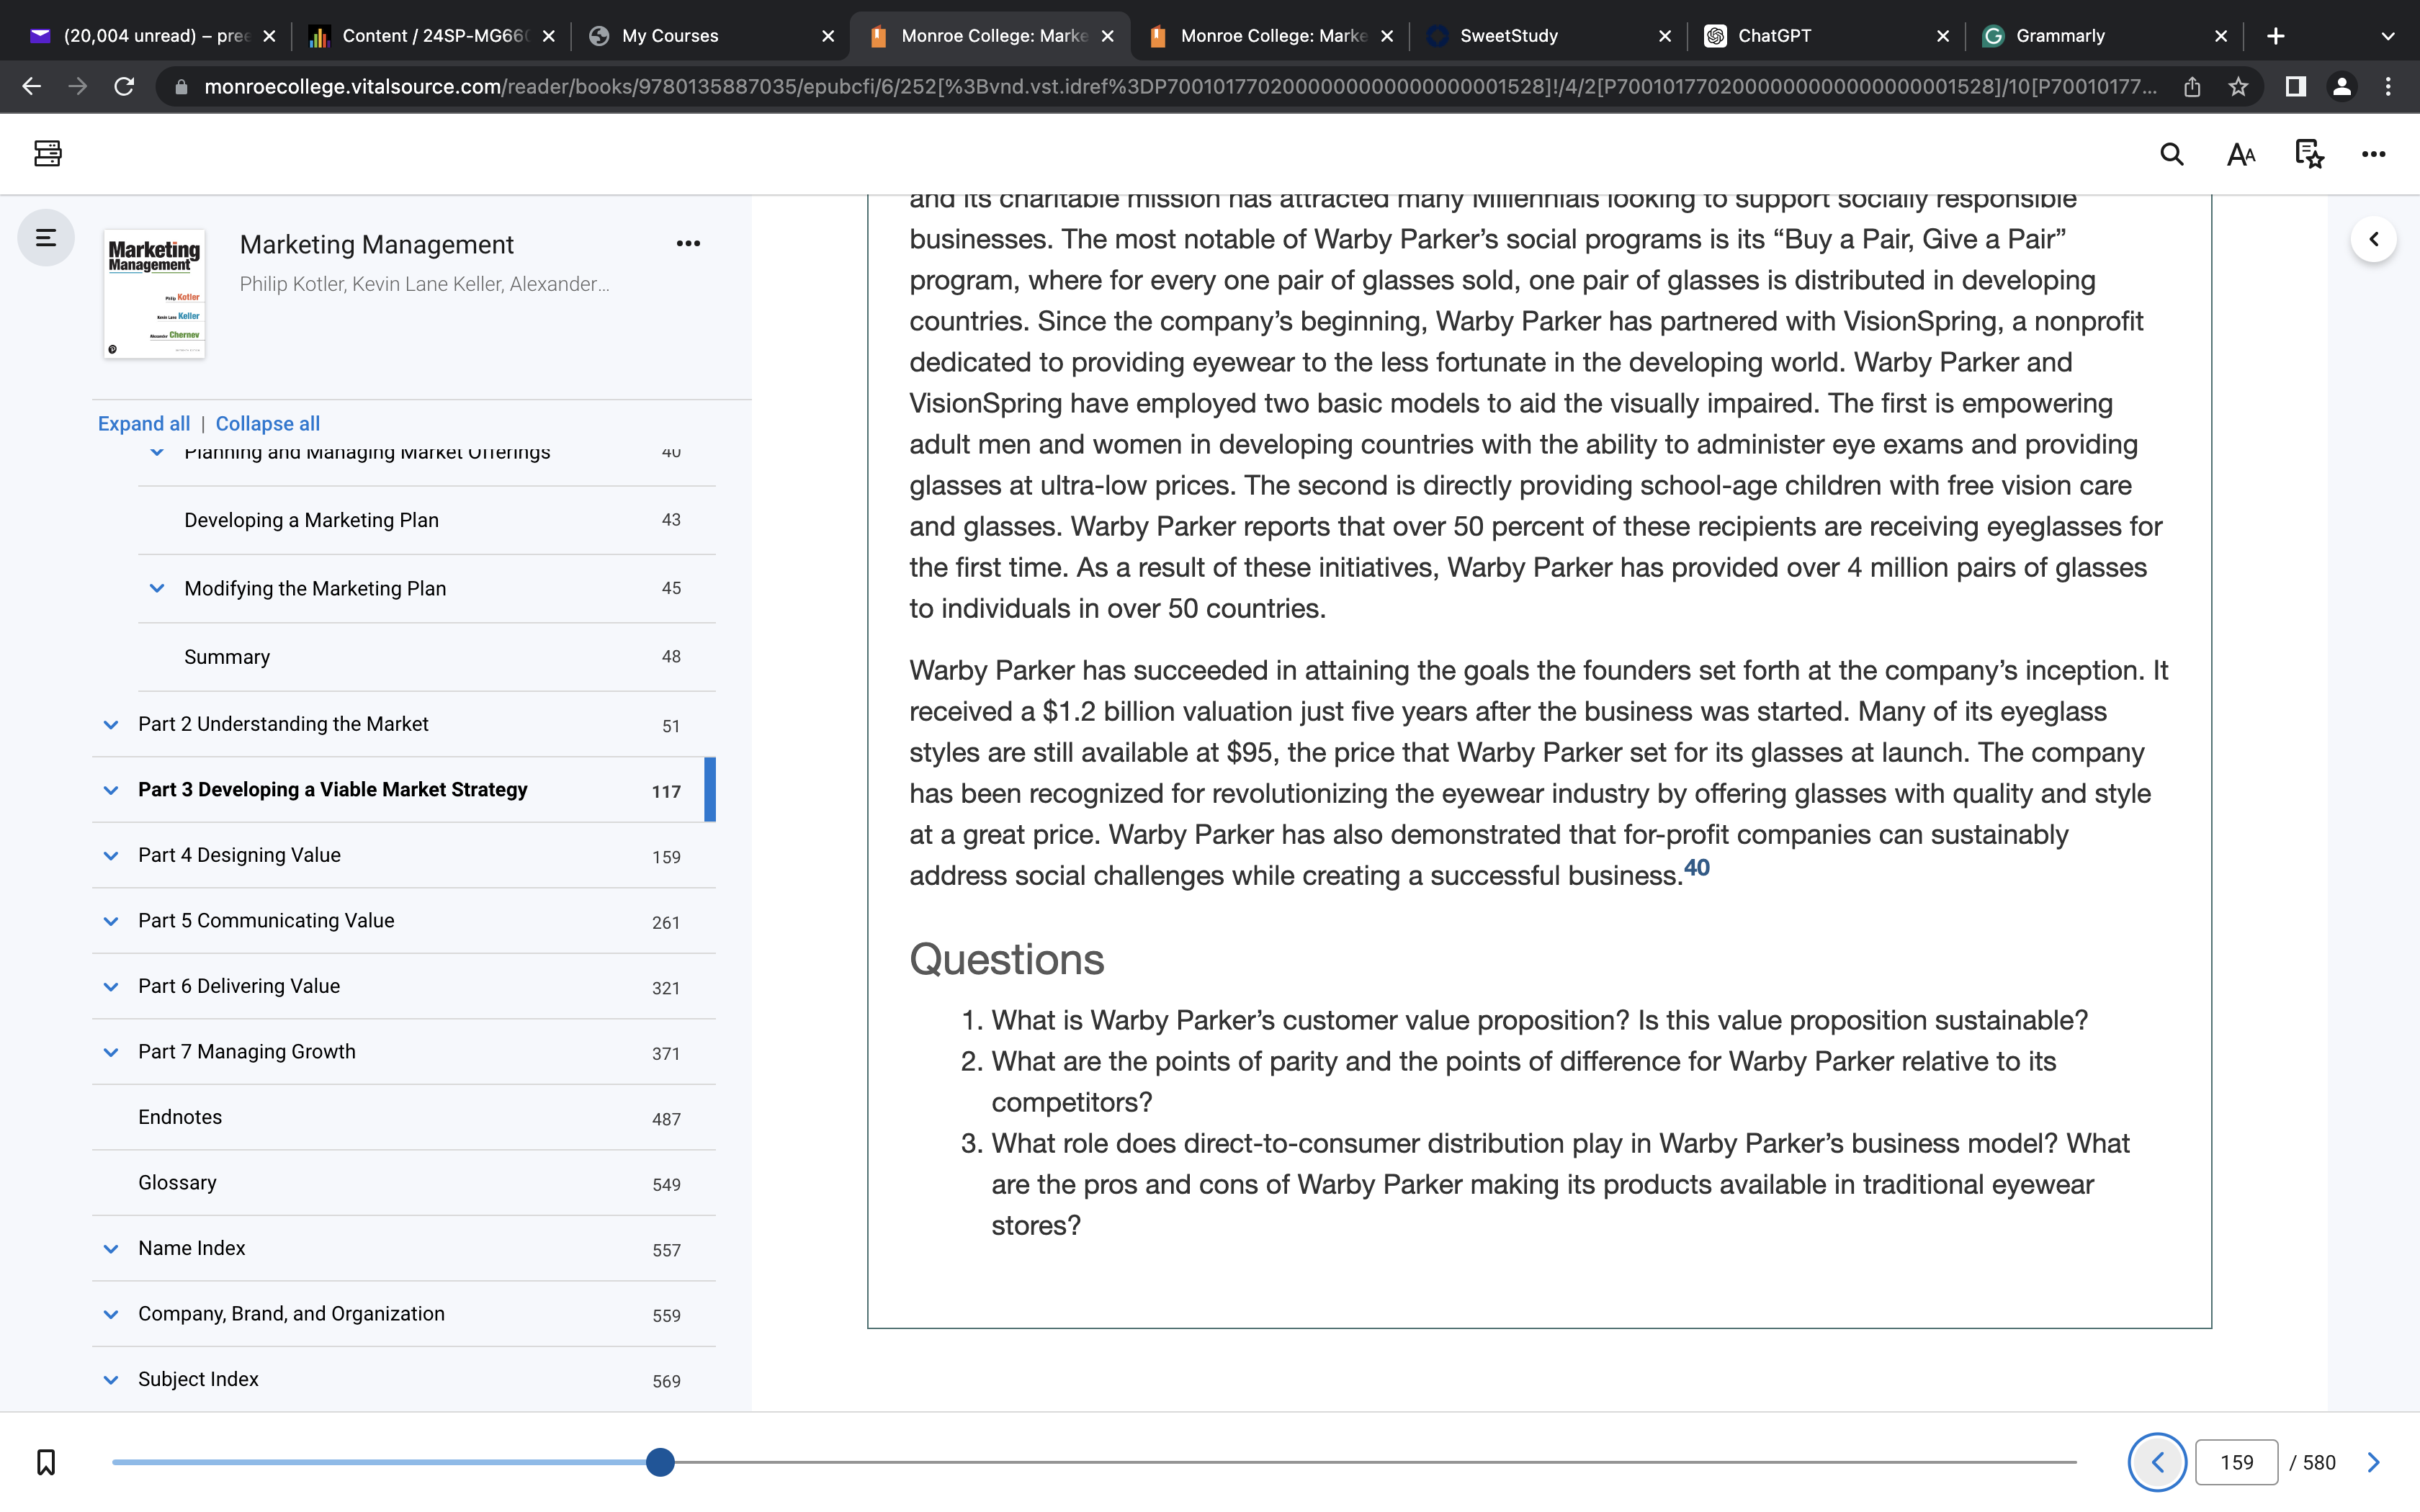Viewport: 2420px width, 1512px height.
Task: Toggle the table of contents list icon
Action: 46,238
